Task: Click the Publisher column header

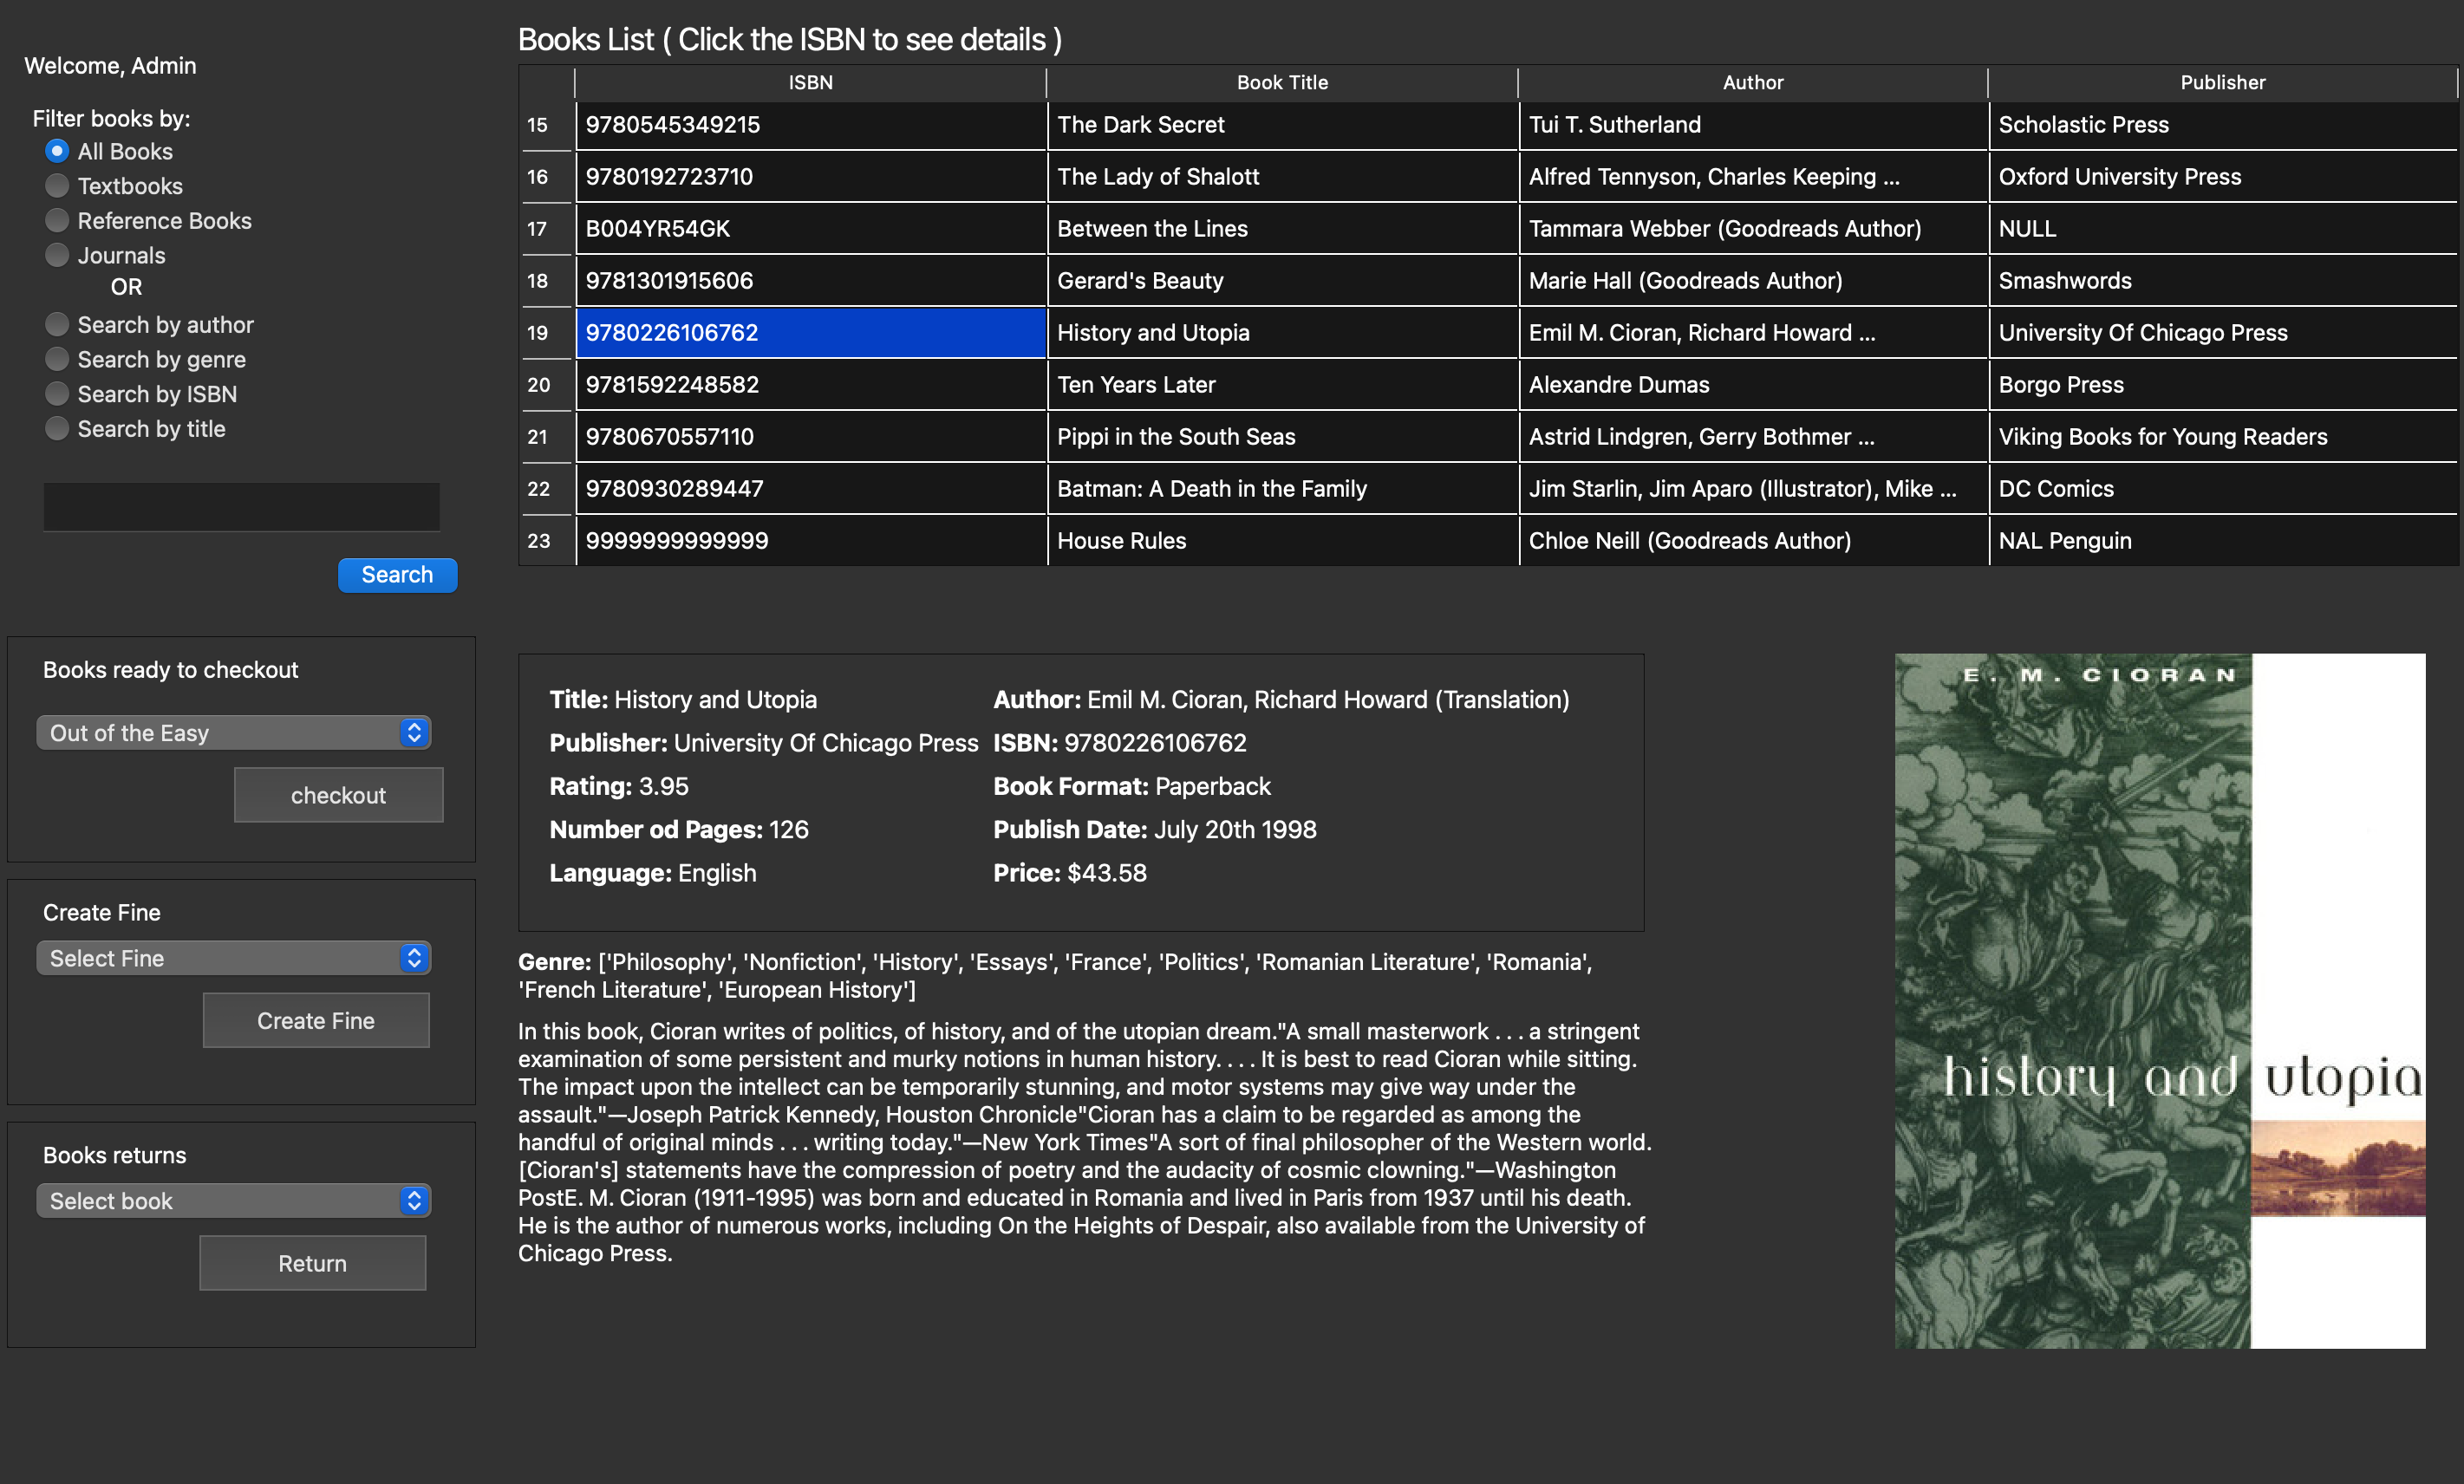Action: (2222, 83)
